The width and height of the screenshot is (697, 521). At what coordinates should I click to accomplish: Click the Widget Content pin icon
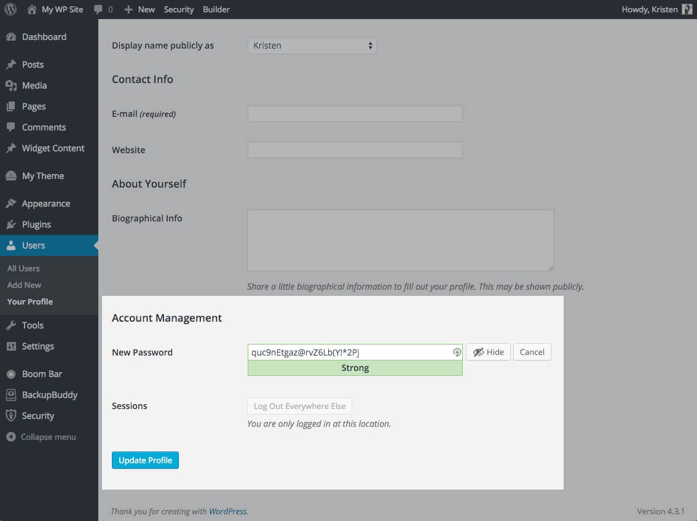click(11, 148)
